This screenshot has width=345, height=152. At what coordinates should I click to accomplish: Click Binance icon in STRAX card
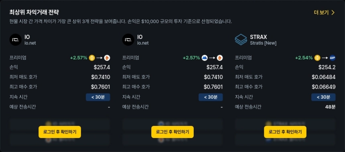317,58
